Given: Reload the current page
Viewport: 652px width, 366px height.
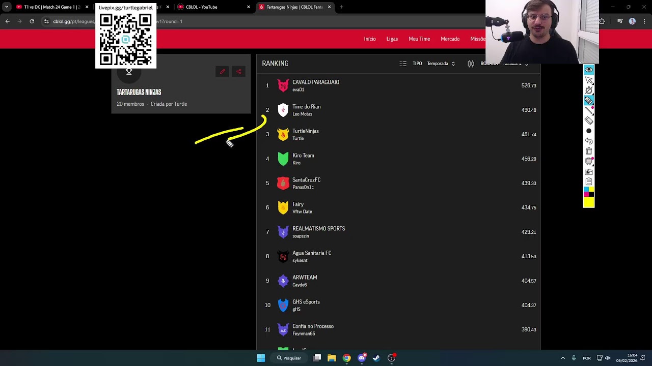Looking at the screenshot, I should 32,21.
